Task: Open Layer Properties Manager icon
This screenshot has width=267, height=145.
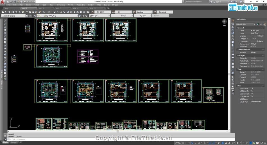Action: [x=35, y=16]
